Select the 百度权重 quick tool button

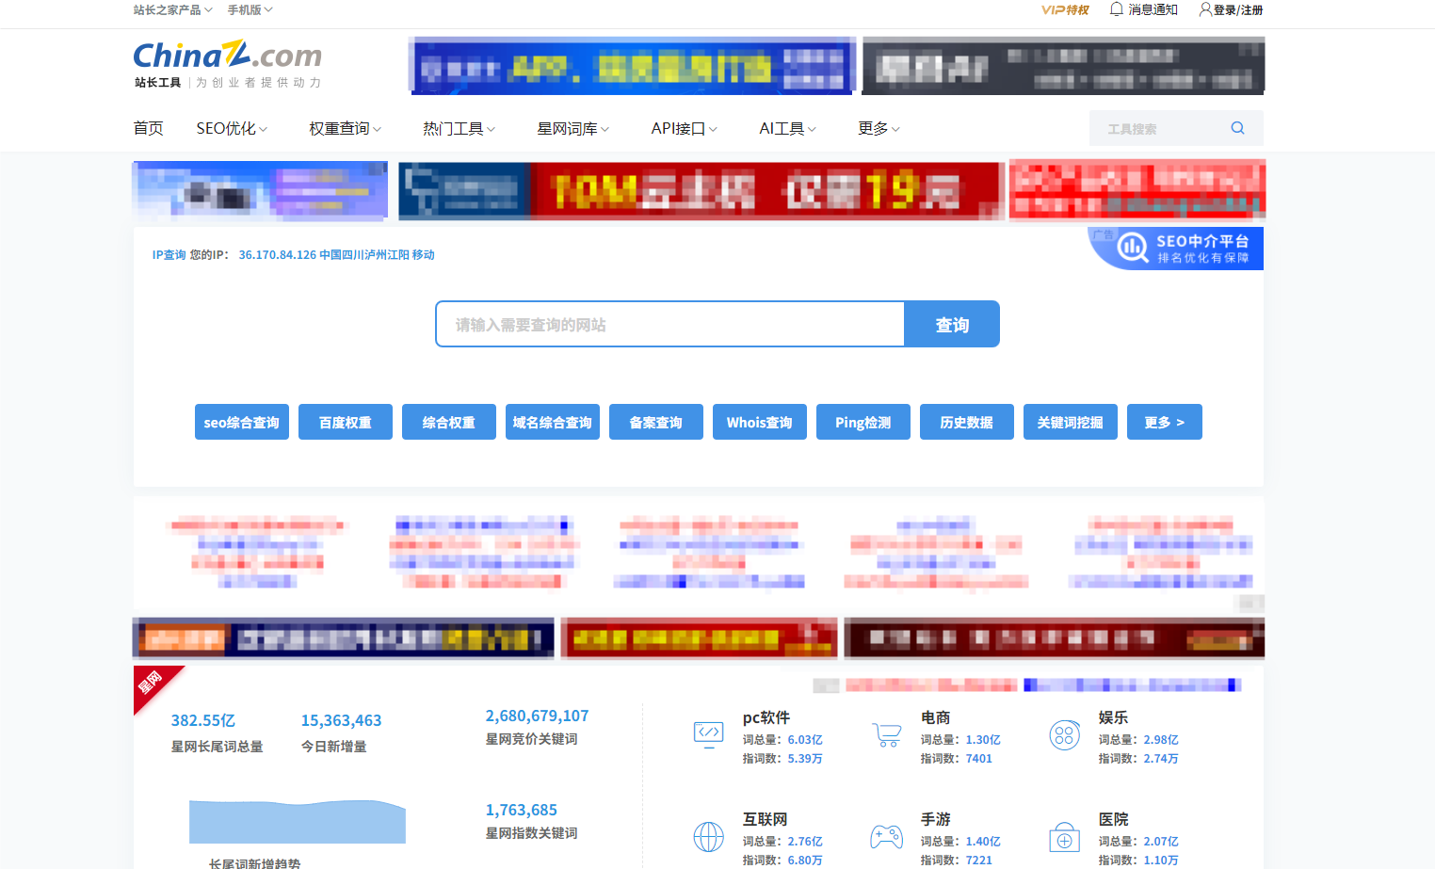click(x=345, y=423)
